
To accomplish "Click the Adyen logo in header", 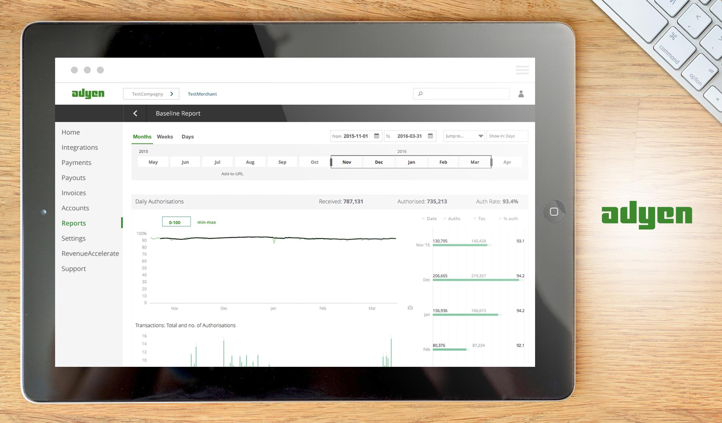I will tap(88, 94).
